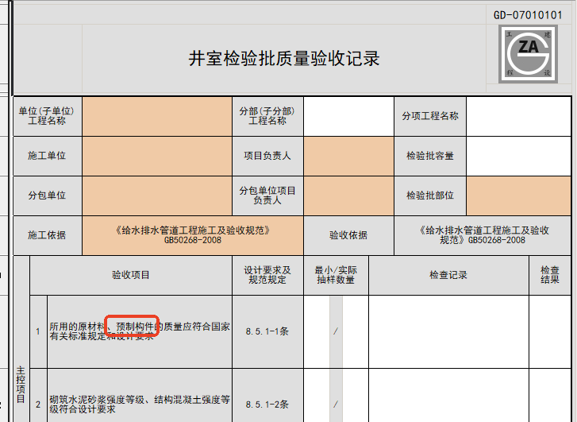Select the 分包单位项目负责人 orange input field
577x422 pixels.
point(348,196)
